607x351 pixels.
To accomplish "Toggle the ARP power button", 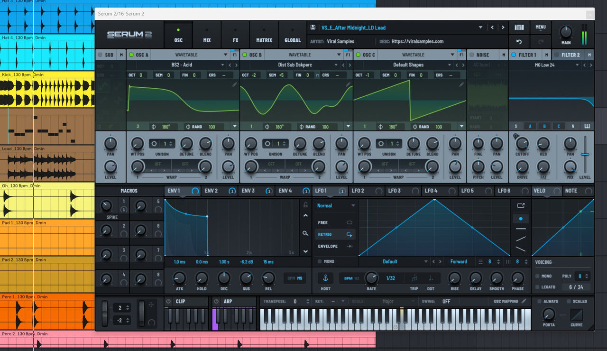I will point(216,301).
